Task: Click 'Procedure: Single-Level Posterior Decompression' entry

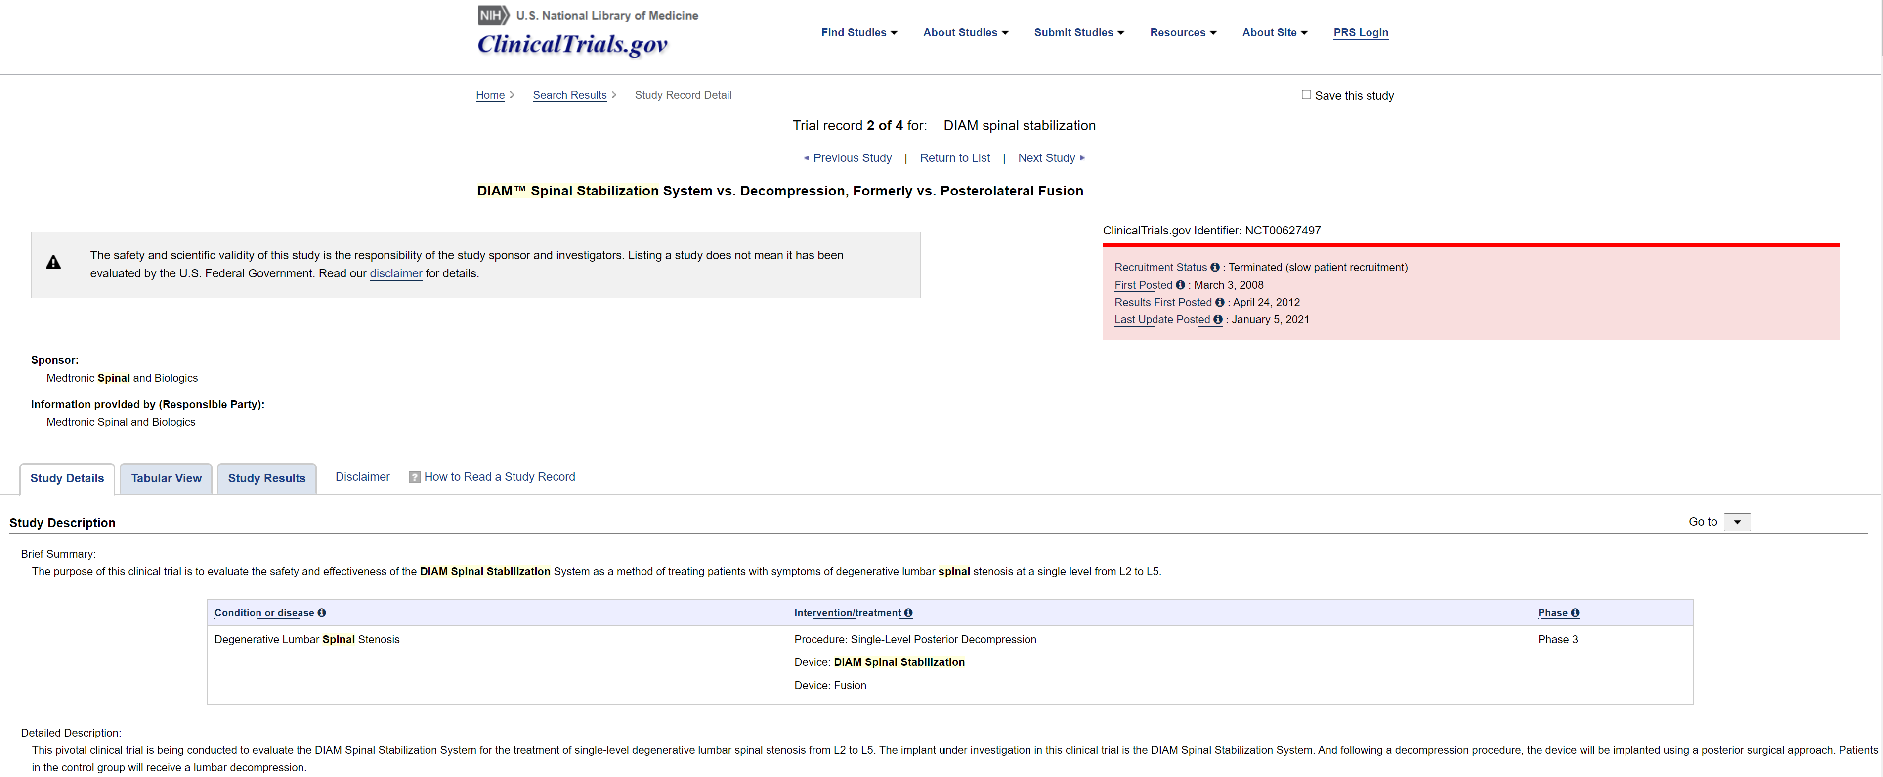Action: tap(915, 640)
